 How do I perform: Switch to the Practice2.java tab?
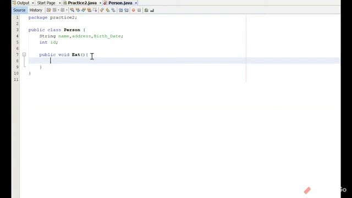82,3
